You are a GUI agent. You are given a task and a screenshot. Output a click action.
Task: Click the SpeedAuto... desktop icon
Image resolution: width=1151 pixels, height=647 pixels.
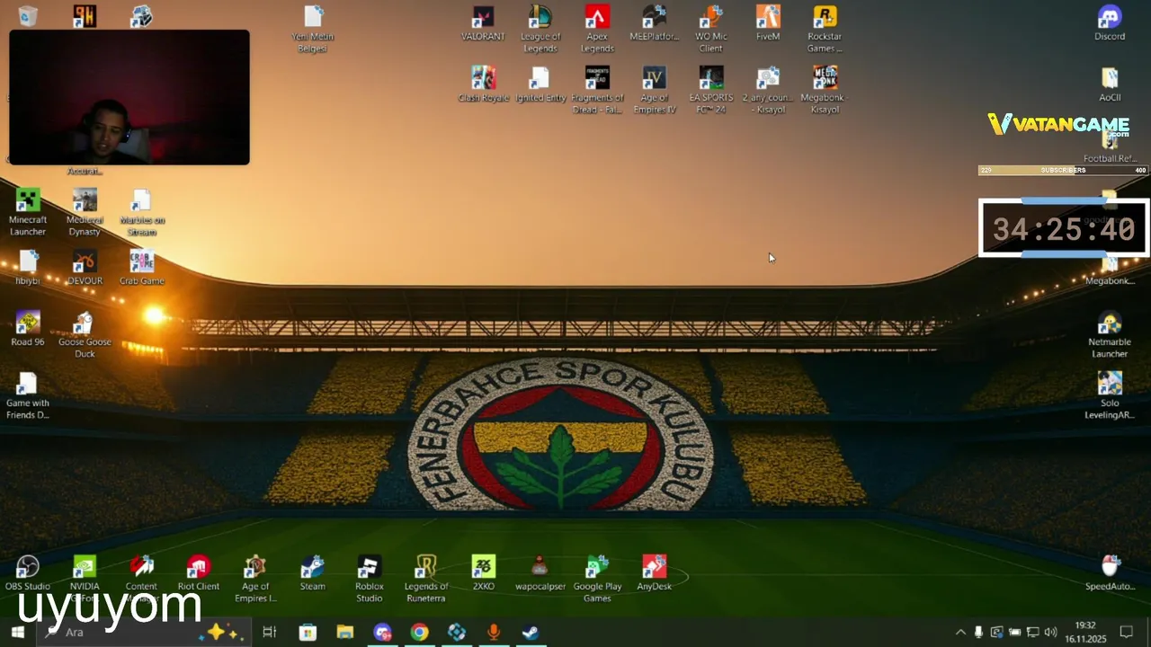(1110, 572)
